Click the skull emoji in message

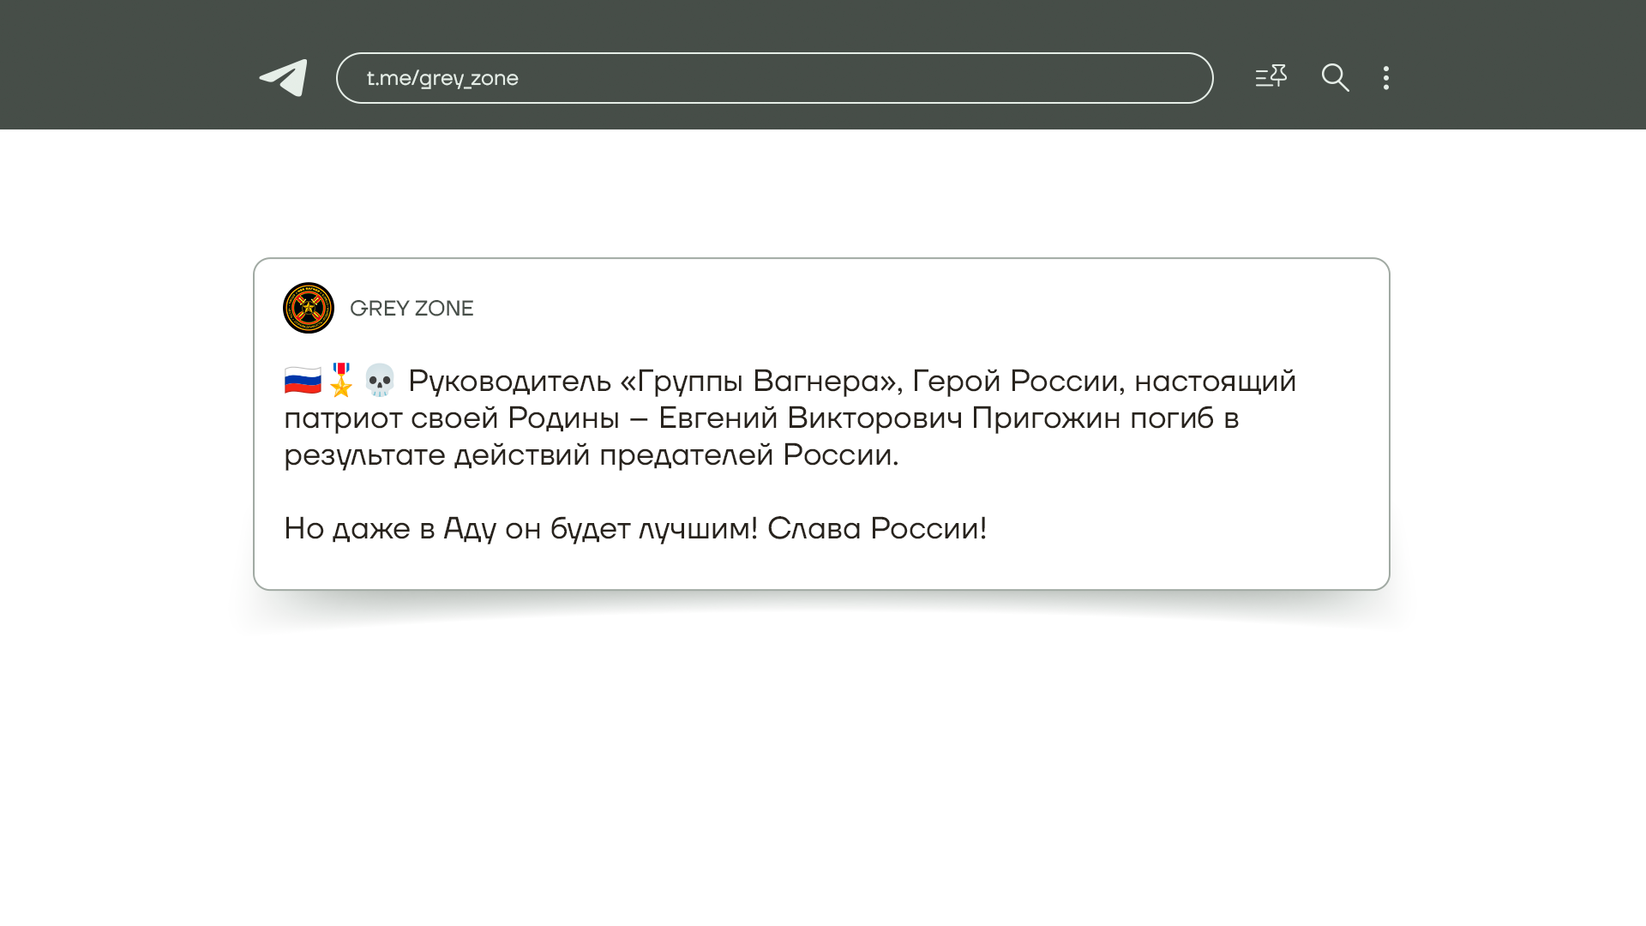(379, 381)
